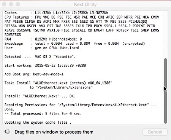Minimize the Kext Utility window
The image size is (171, 140).
coord(11,4)
